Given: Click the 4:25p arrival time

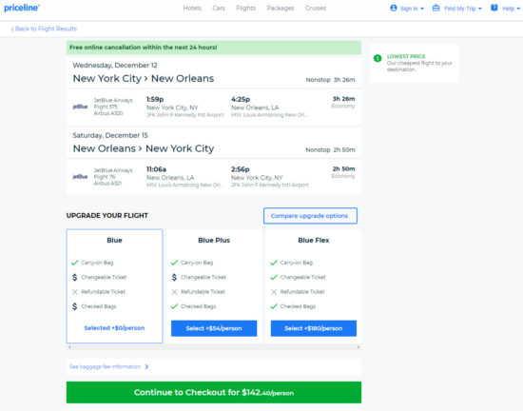Looking at the screenshot, I should [x=241, y=99].
